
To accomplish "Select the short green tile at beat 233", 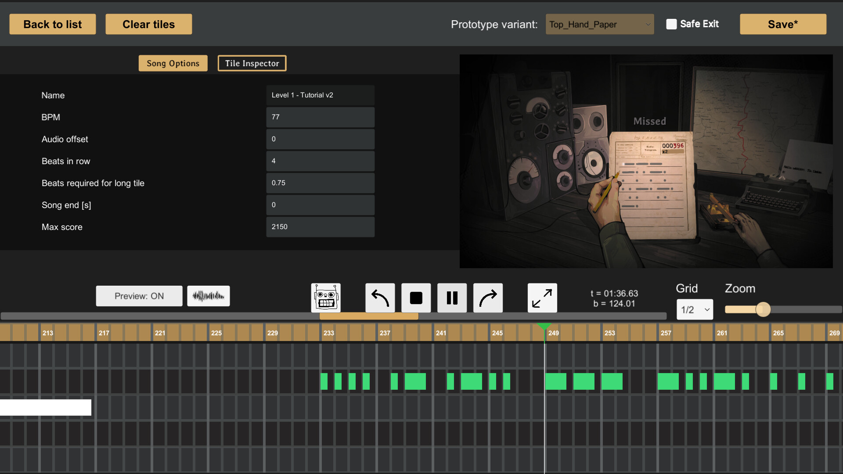I will (324, 381).
